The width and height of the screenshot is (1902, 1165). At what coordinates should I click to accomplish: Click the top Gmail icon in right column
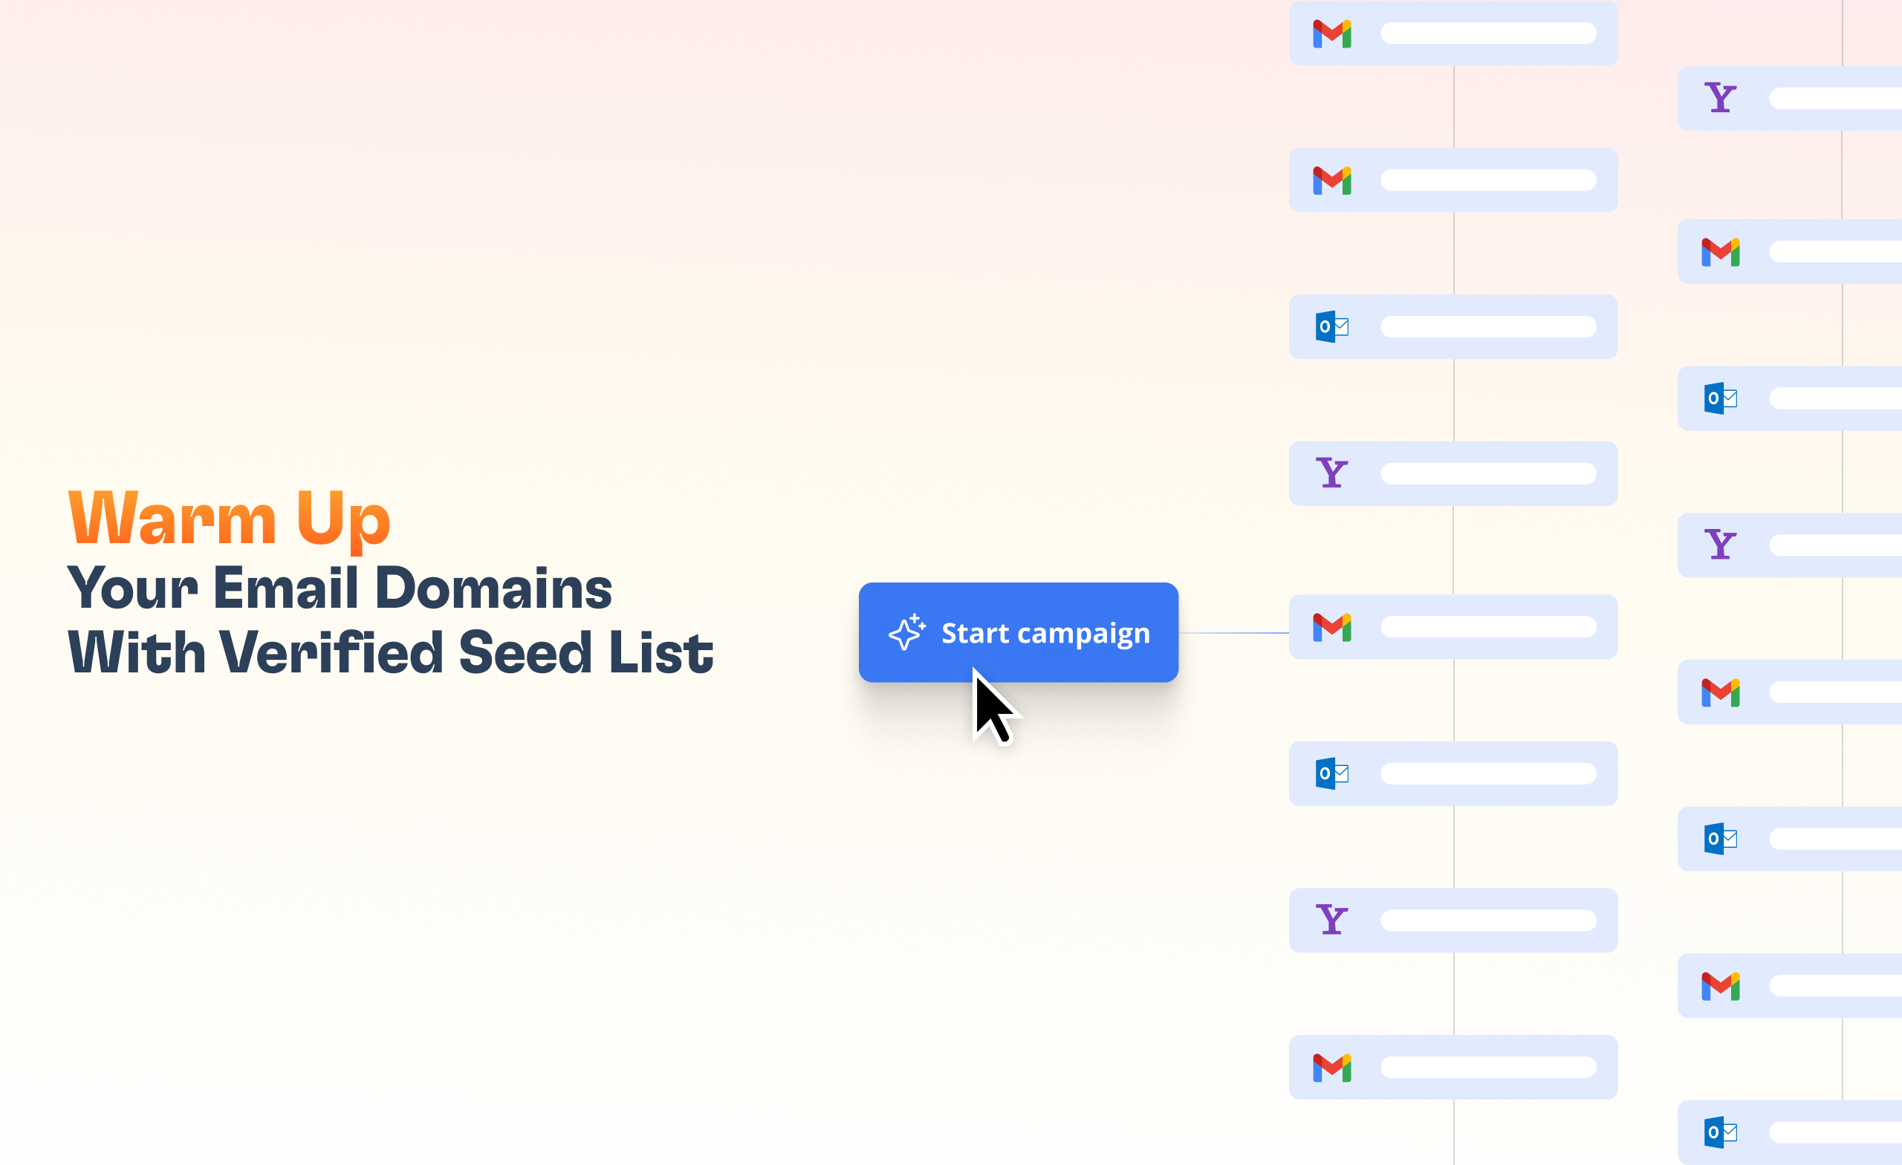click(x=1720, y=252)
